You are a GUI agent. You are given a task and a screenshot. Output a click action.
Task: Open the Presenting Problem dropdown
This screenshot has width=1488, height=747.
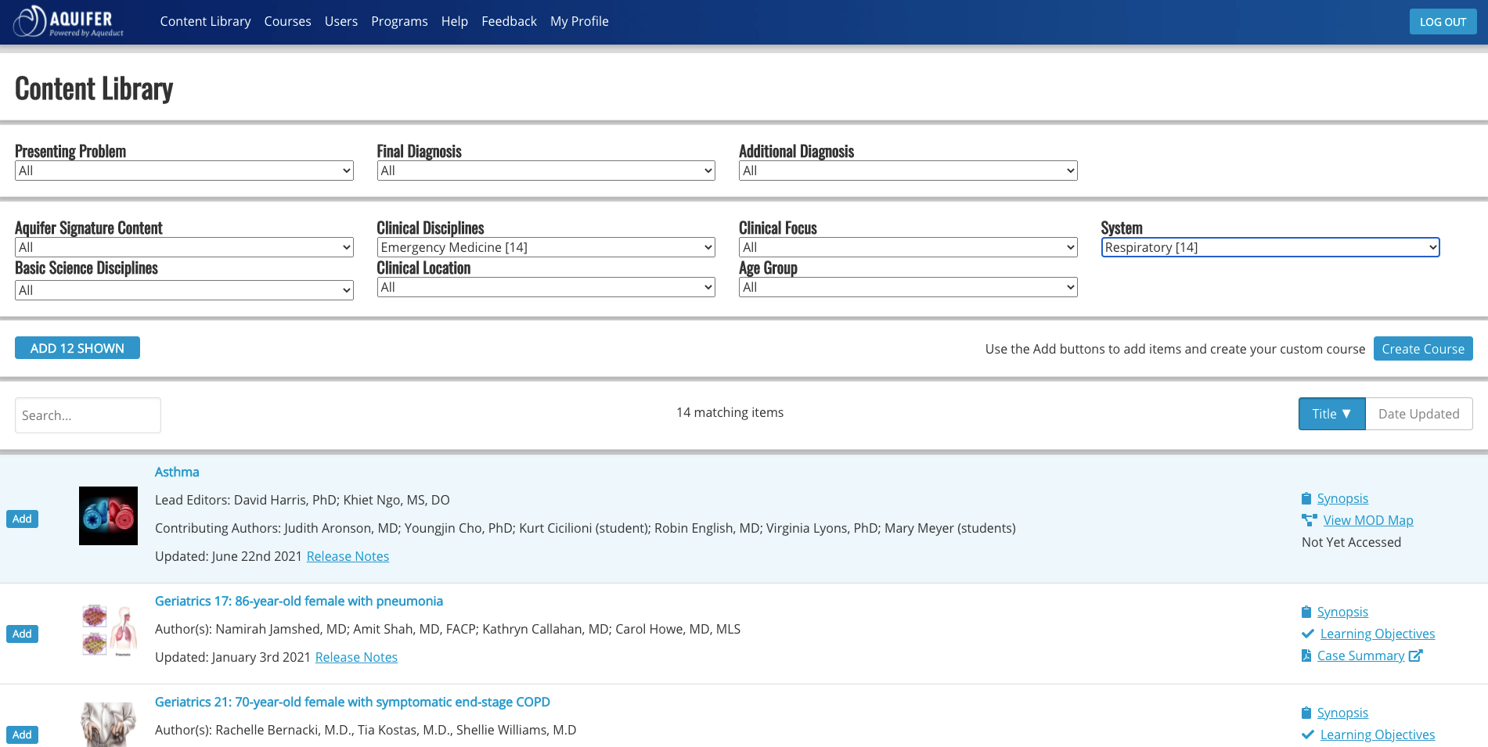[184, 171]
